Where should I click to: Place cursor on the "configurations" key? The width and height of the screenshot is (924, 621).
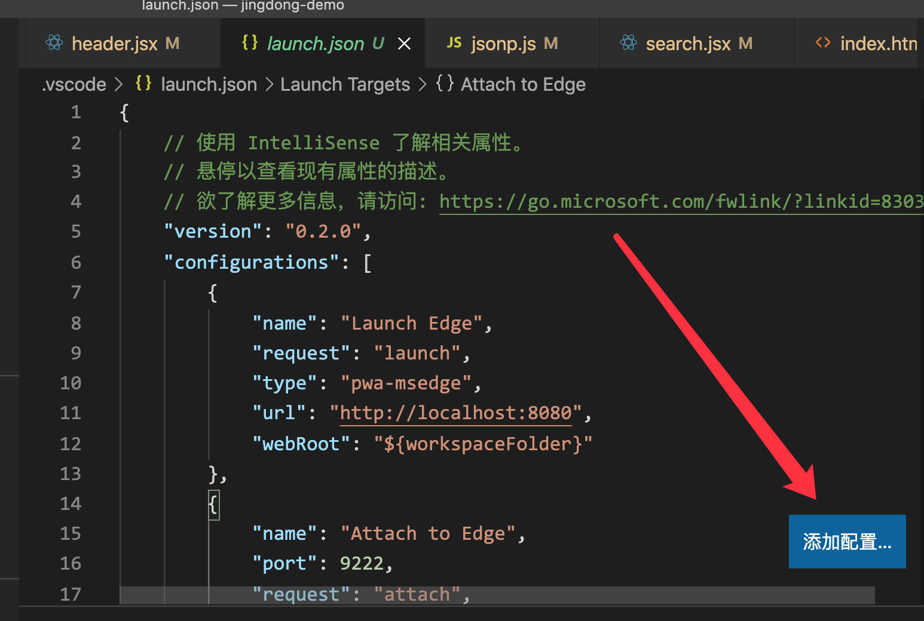coord(252,263)
